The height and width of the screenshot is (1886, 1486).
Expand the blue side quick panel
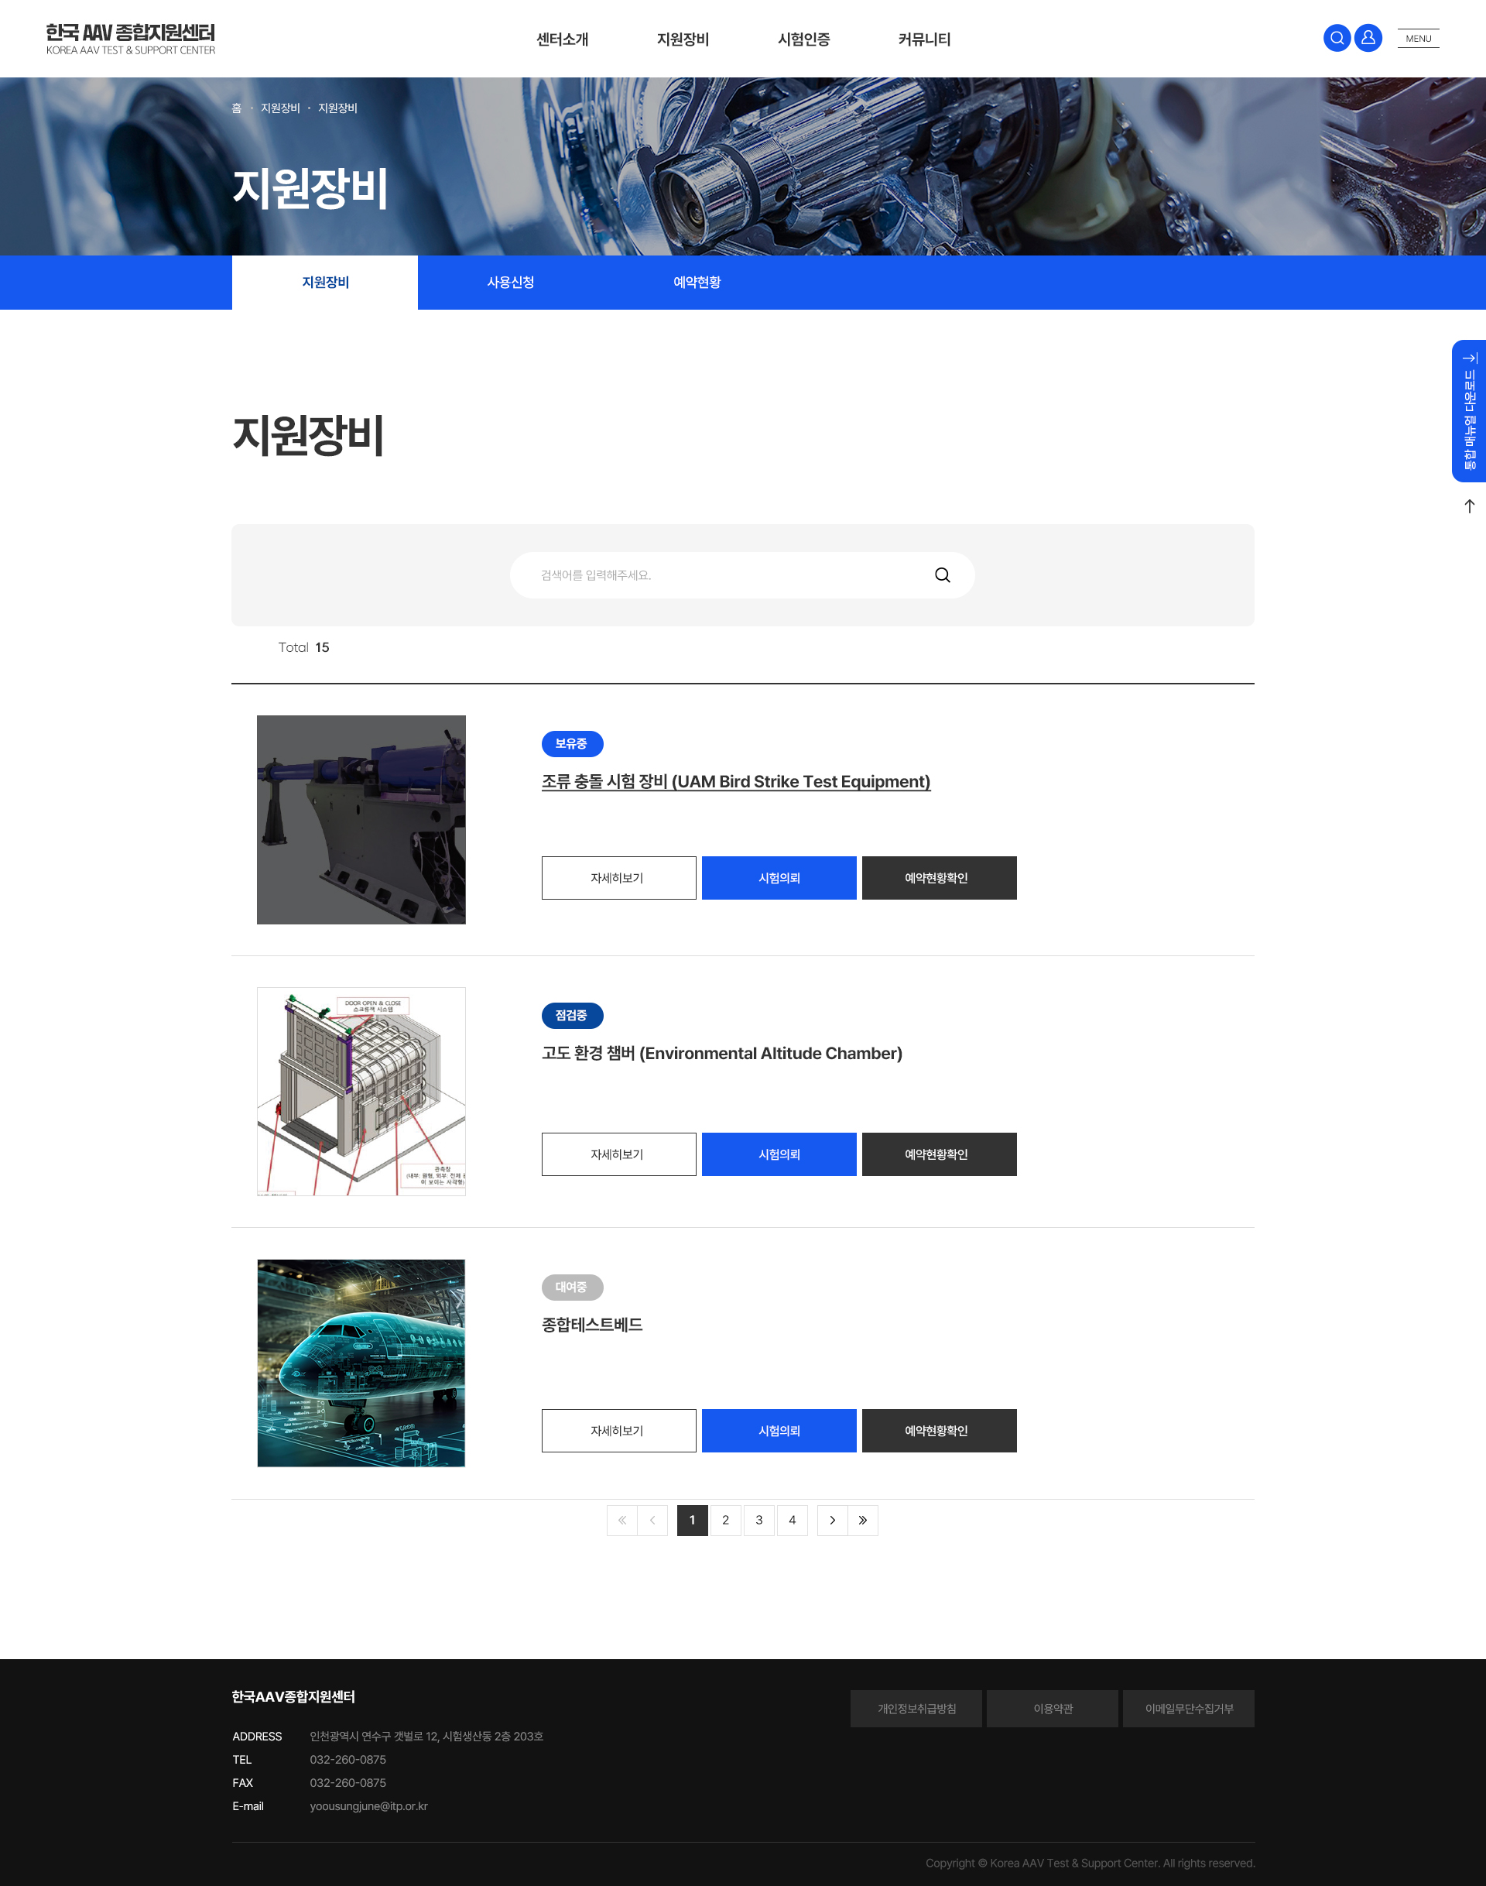point(1469,411)
